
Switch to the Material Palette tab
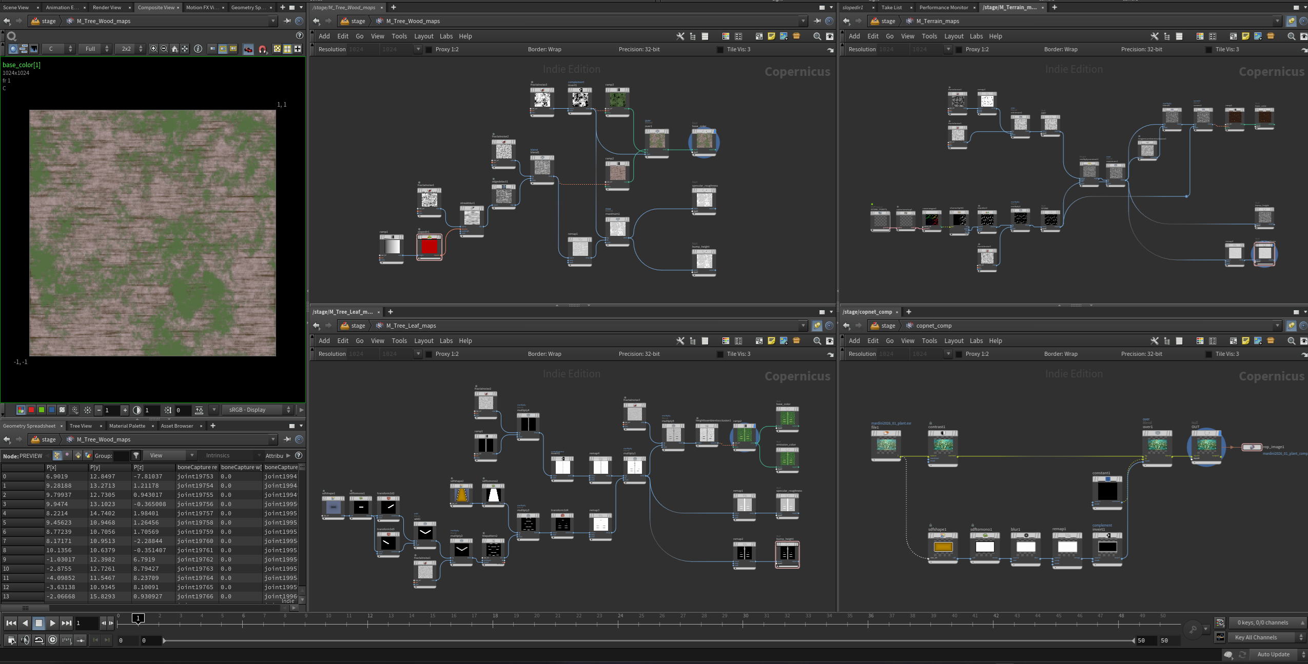click(x=127, y=426)
